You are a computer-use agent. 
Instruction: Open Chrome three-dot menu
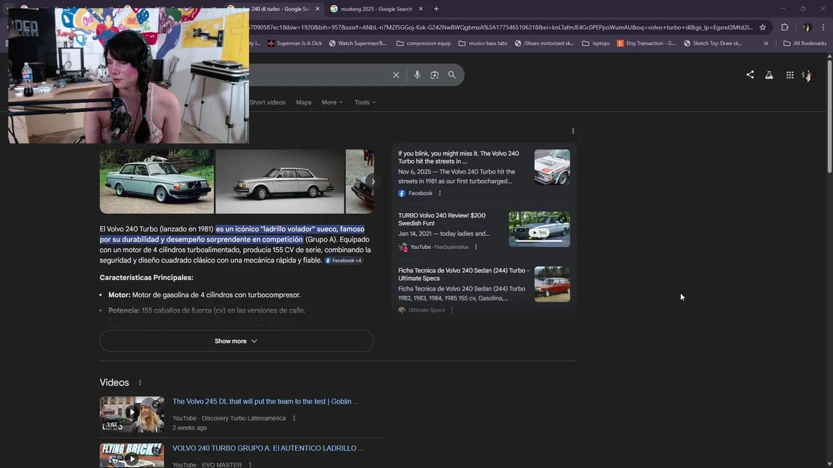pos(823,27)
